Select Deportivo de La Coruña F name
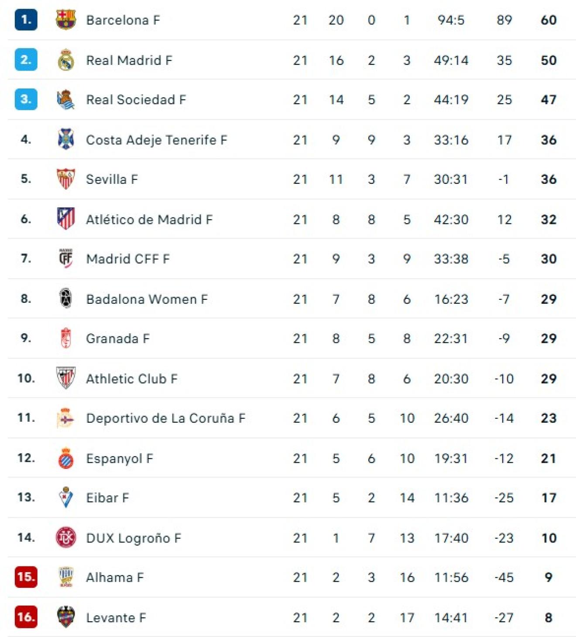The width and height of the screenshot is (576, 637). (x=166, y=418)
